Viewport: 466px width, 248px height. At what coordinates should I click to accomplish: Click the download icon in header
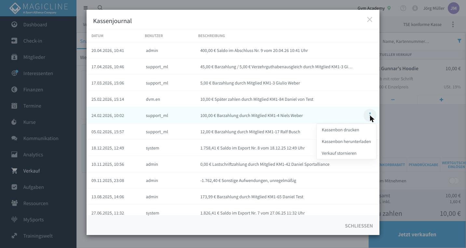coord(415,8)
